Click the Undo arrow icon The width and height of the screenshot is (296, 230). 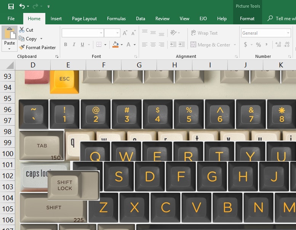coord(22,6)
